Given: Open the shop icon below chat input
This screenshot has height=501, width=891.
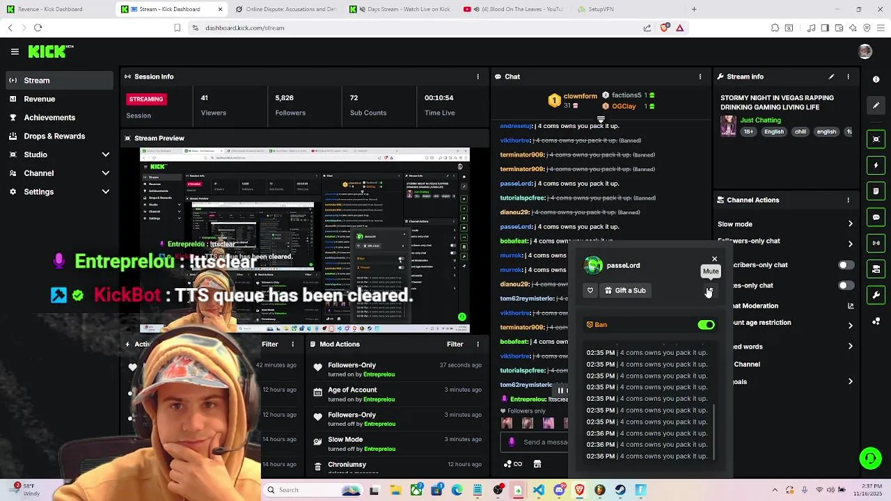Looking at the screenshot, I should (x=537, y=464).
